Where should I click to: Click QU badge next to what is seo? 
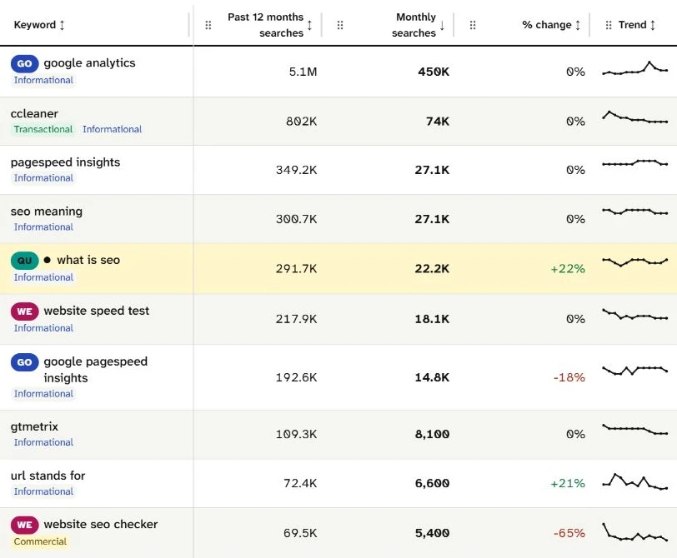[25, 261]
